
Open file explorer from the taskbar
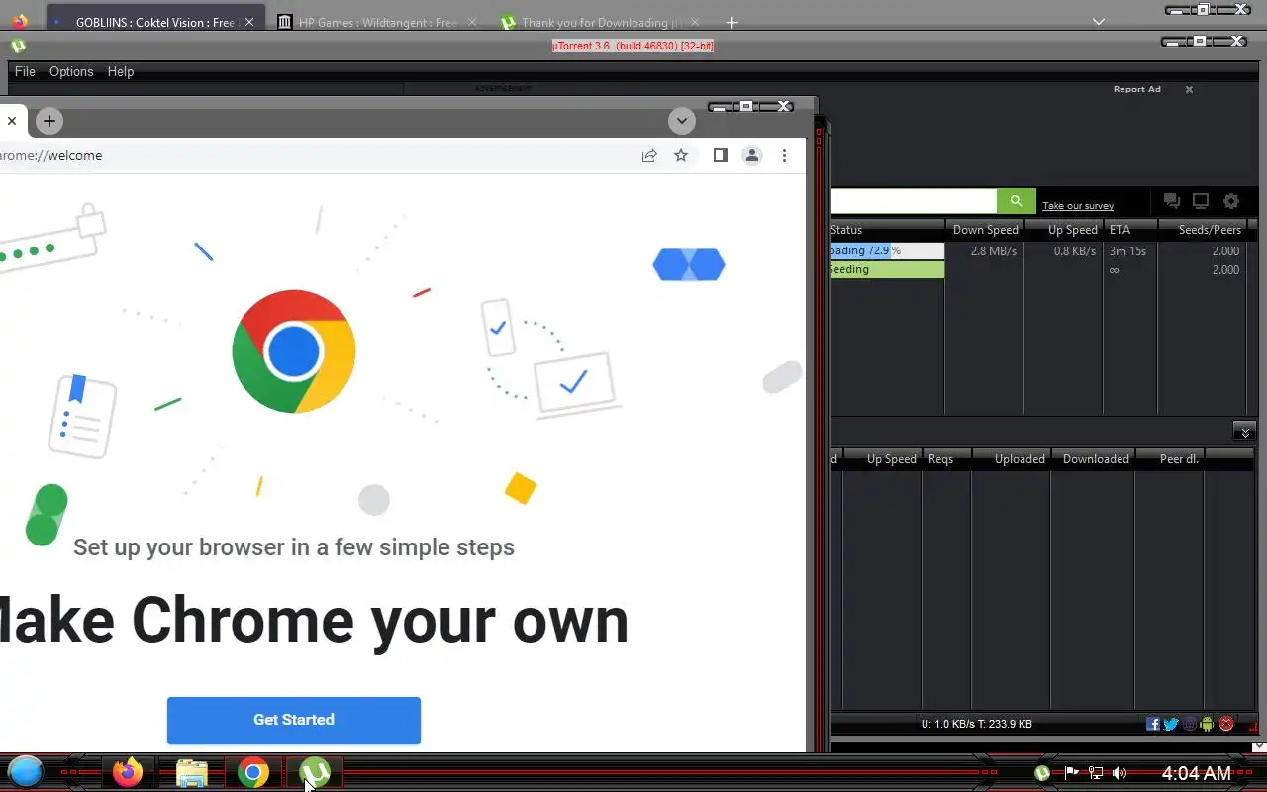click(x=191, y=772)
